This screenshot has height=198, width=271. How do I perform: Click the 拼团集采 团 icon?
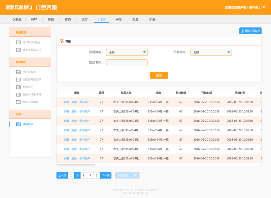point(18,124)
